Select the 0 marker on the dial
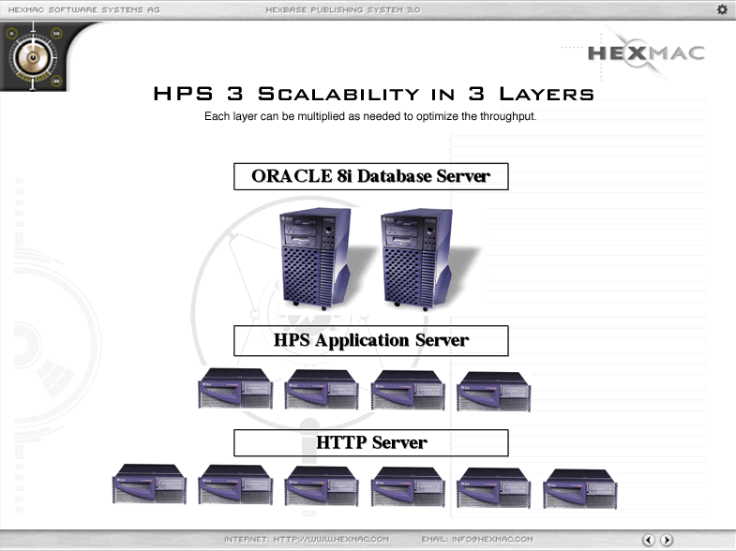This screenshot has width=736, height=551. click(12, 33)
